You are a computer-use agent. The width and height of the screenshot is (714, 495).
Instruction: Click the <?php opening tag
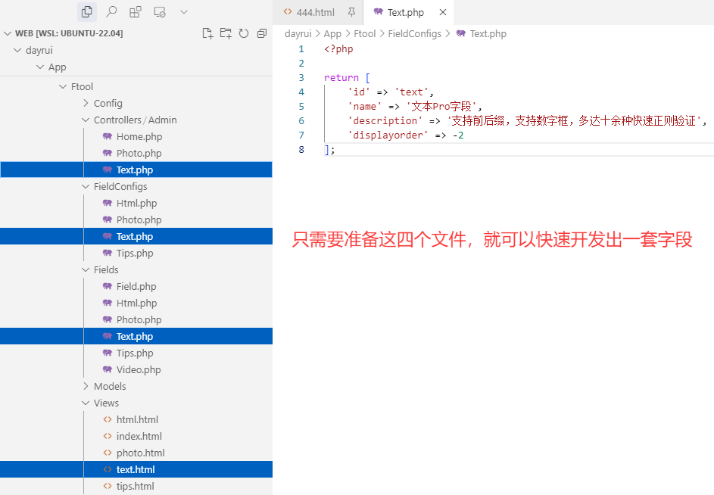tap(338, 48)
